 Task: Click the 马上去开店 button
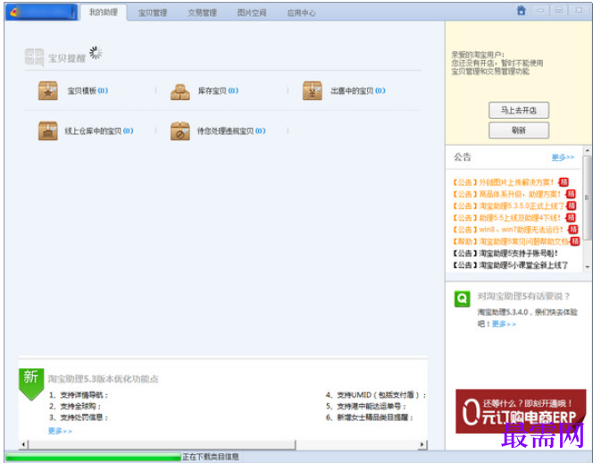[519, 110]
